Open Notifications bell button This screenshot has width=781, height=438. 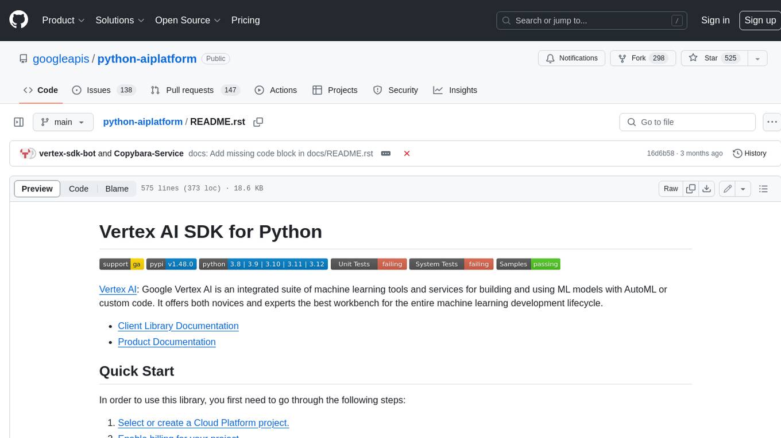click(x=571, y=58)
